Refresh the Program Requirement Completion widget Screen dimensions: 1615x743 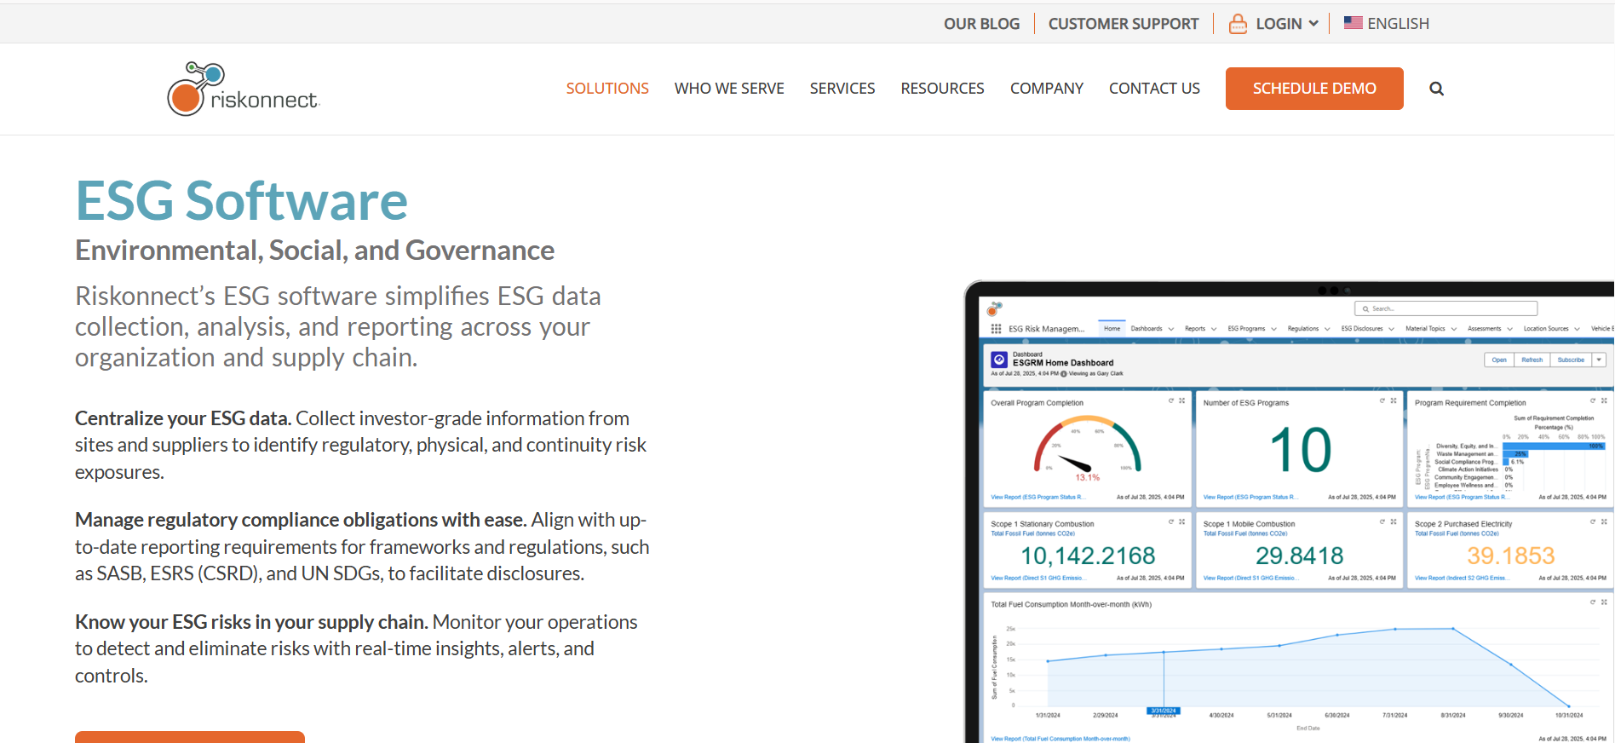click(1592, 400)
